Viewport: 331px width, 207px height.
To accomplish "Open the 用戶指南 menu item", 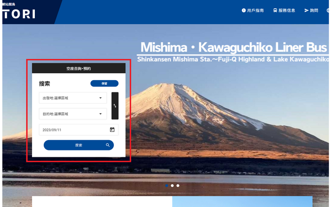I will pyautogui.click(x=255, y=10).
